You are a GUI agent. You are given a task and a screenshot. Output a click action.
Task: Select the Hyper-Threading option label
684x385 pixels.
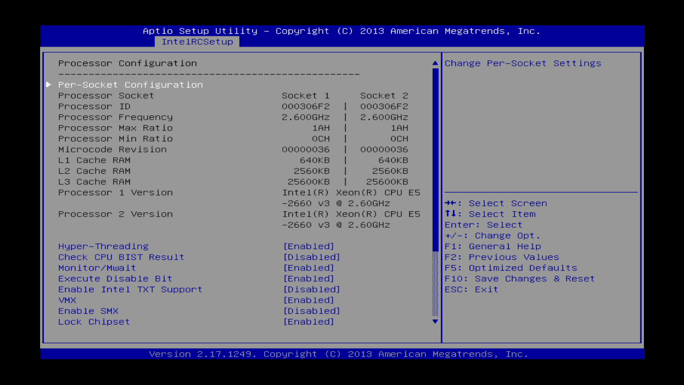click(103, 247)
